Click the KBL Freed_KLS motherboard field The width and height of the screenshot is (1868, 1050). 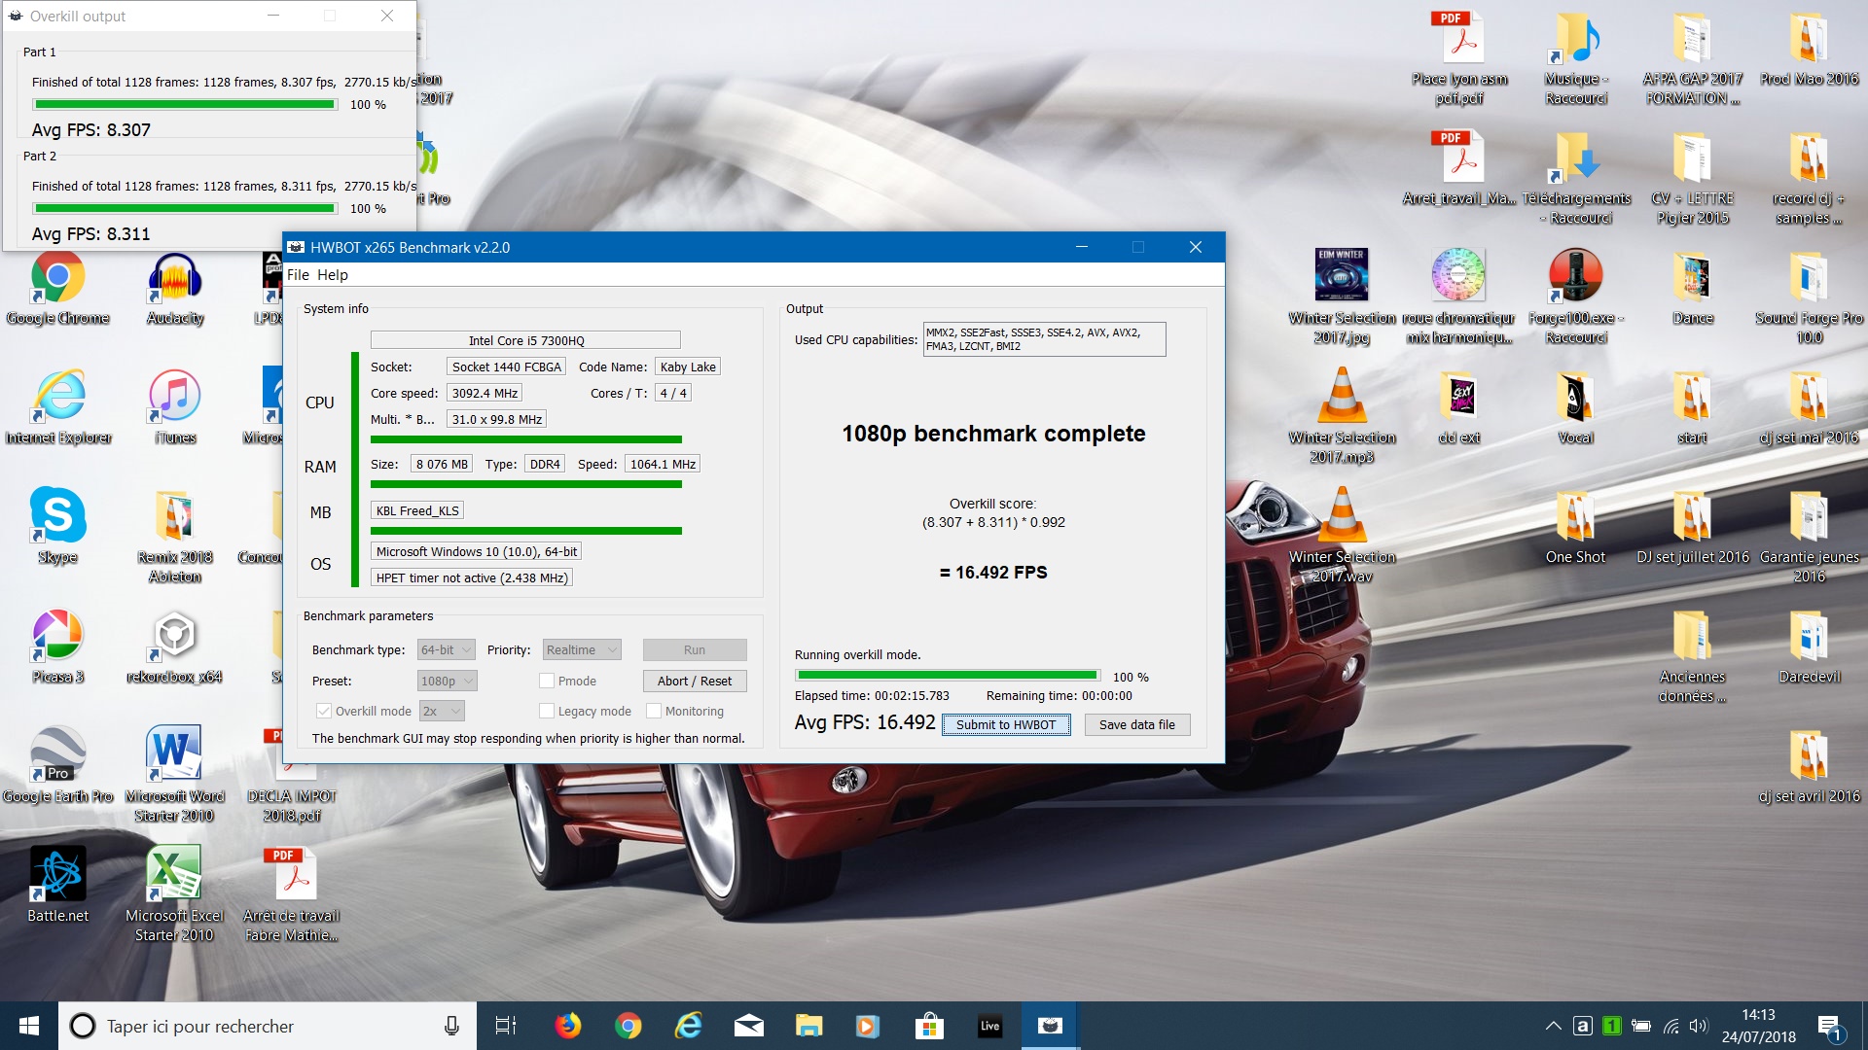pos(417,511)
